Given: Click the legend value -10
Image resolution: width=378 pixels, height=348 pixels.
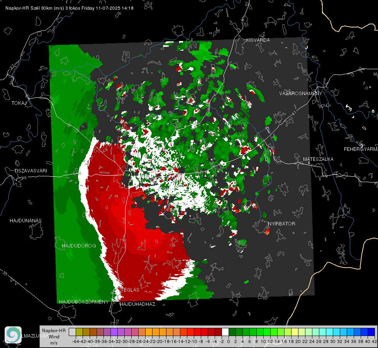Looking at the screenshot, I should pos(193,341).
